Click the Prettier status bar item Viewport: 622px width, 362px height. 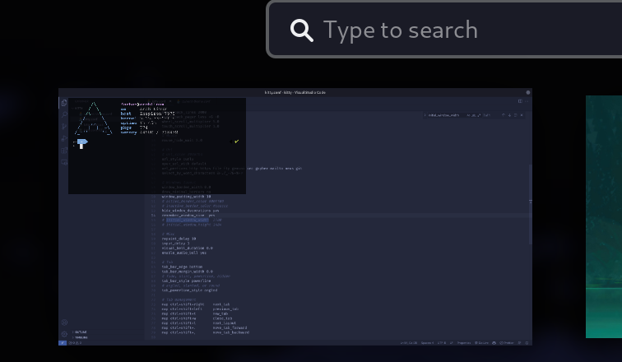(x=507, y=343)
